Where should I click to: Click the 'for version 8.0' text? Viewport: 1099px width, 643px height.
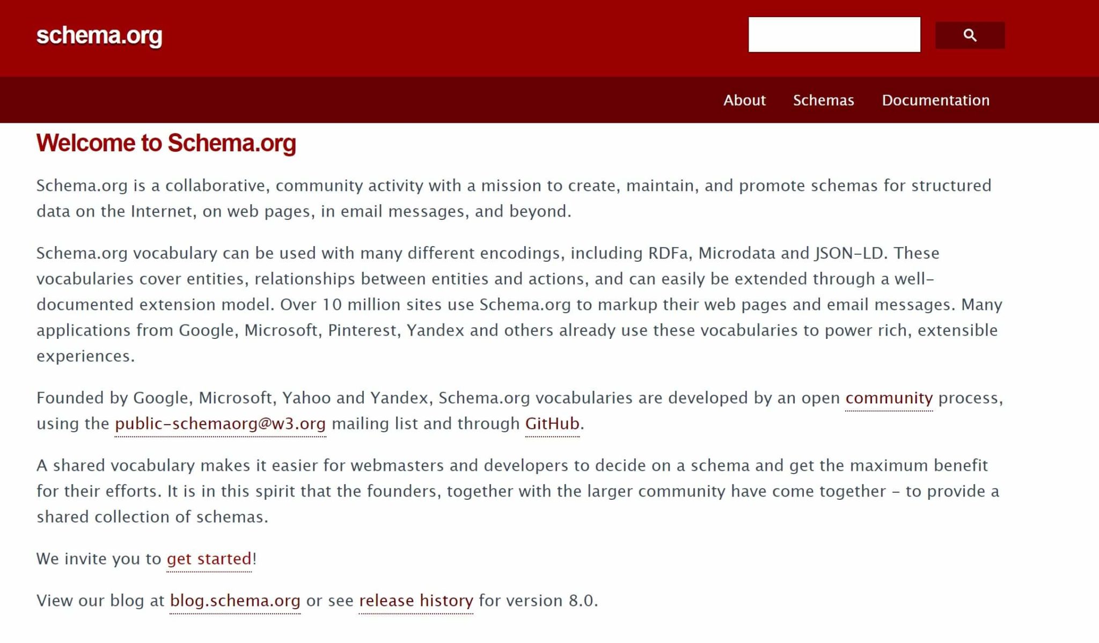538,601
